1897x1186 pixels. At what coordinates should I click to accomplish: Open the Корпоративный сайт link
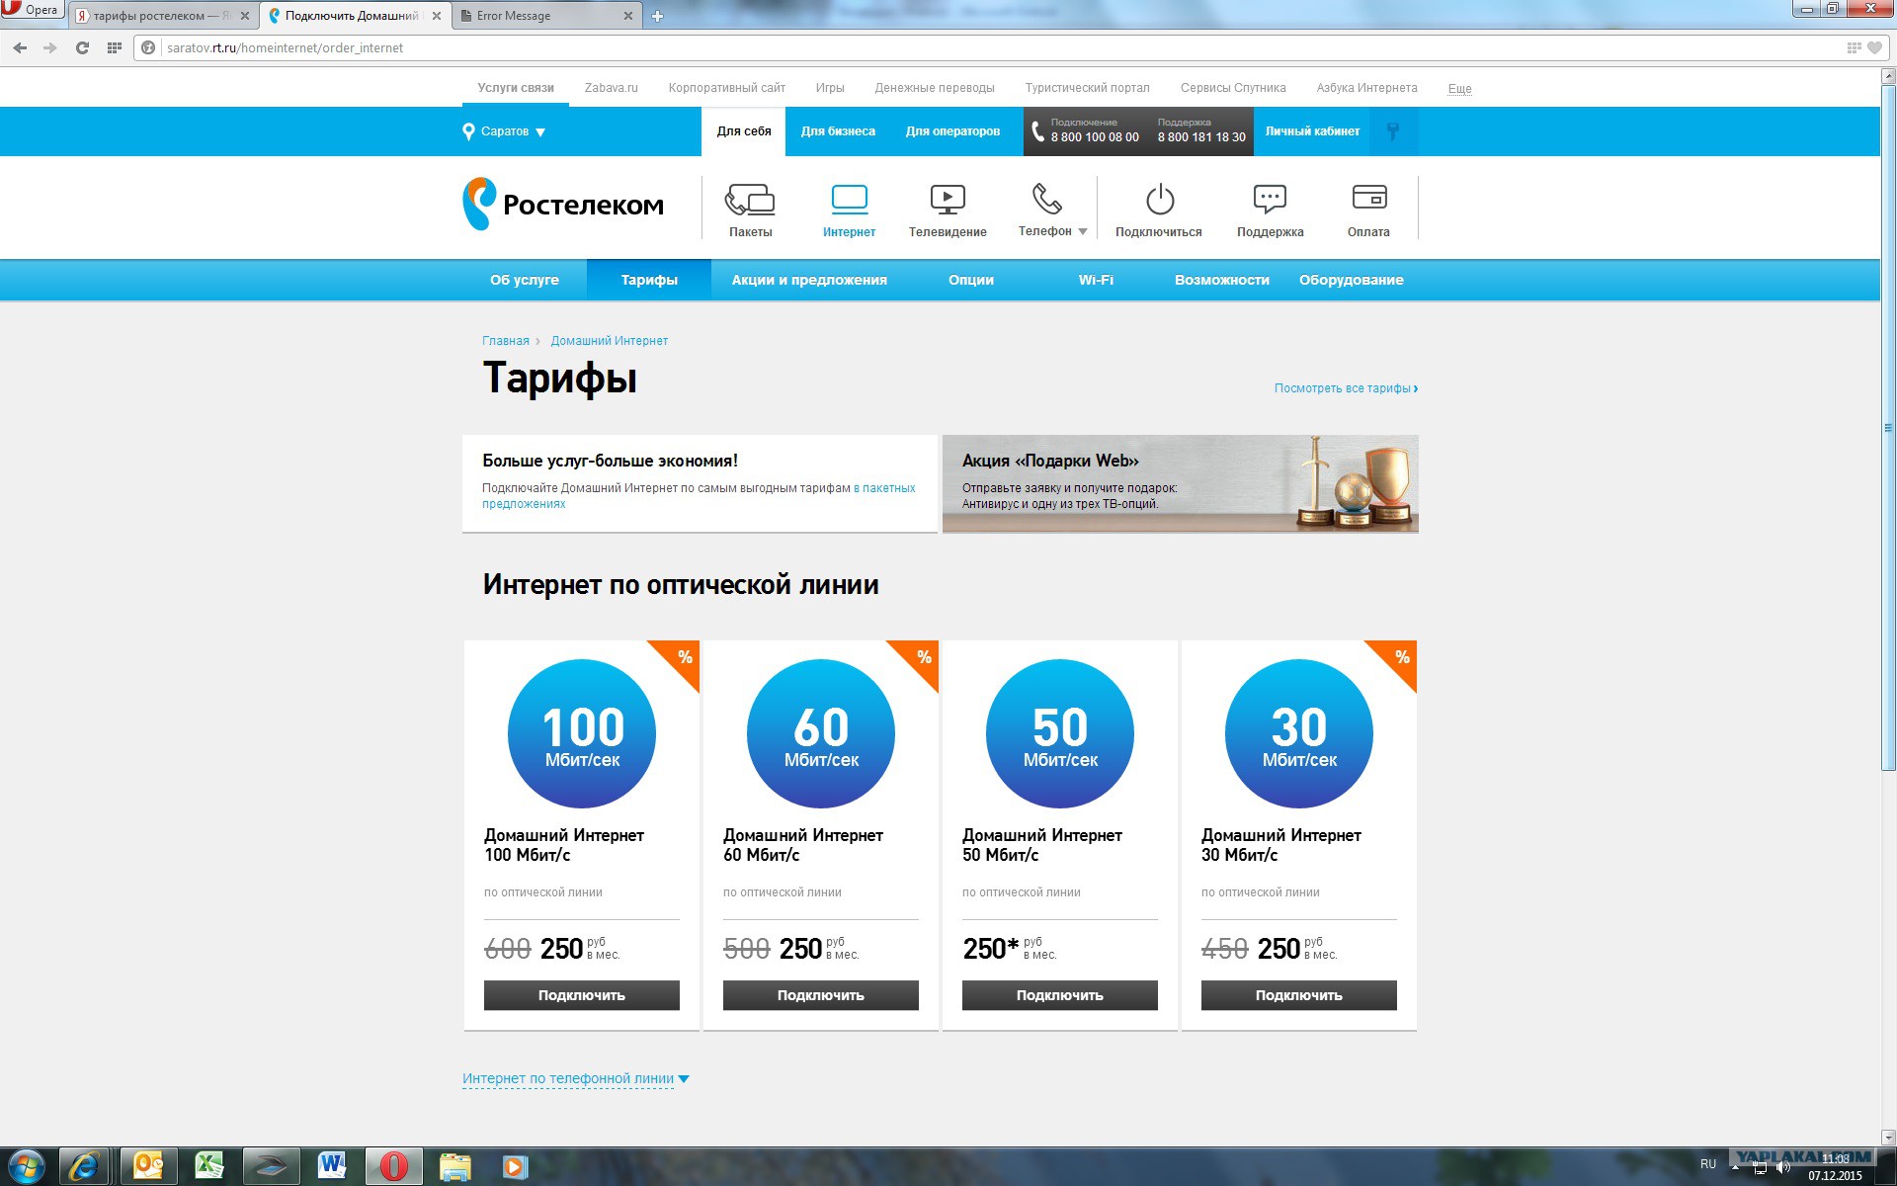[x=726, y=88]
